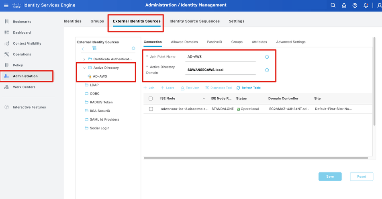
Task: Click the Join Point Name input field
Action: coord(221,57)
